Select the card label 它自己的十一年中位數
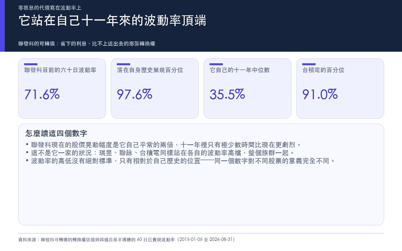The width and height of the screenshot is (402, 251). (240, 70)
